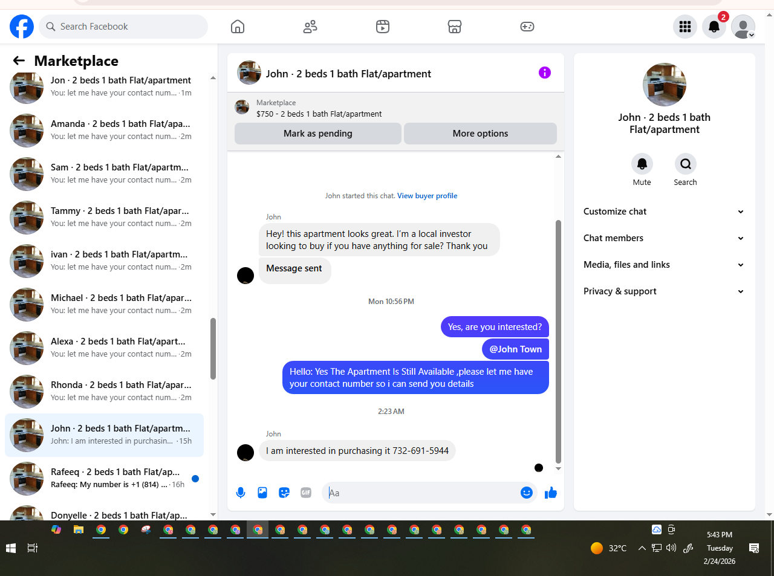Click John's avatar beside Message sent
Image resolution: width=774 pixels, height=576 pixels.
246,276
